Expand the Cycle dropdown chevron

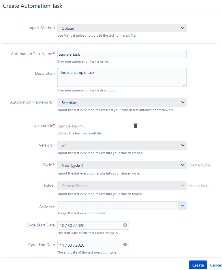183,165
